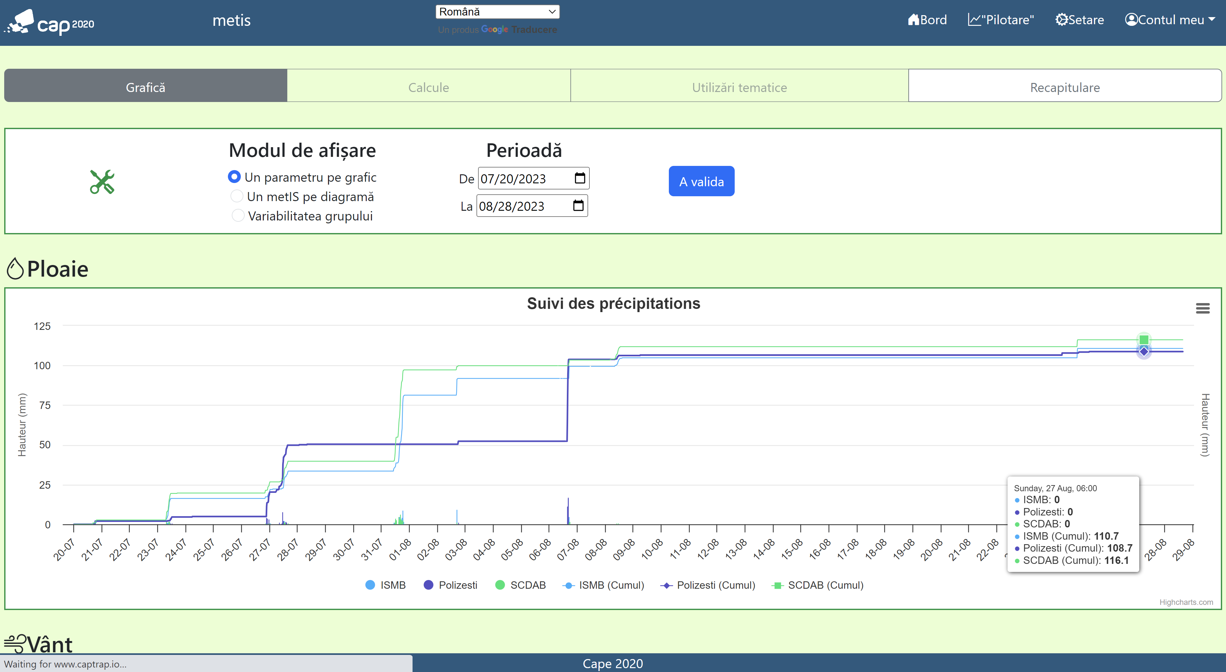Toggle the ISMB blue legend swatch
The image size is (1226, 672).
370,585
